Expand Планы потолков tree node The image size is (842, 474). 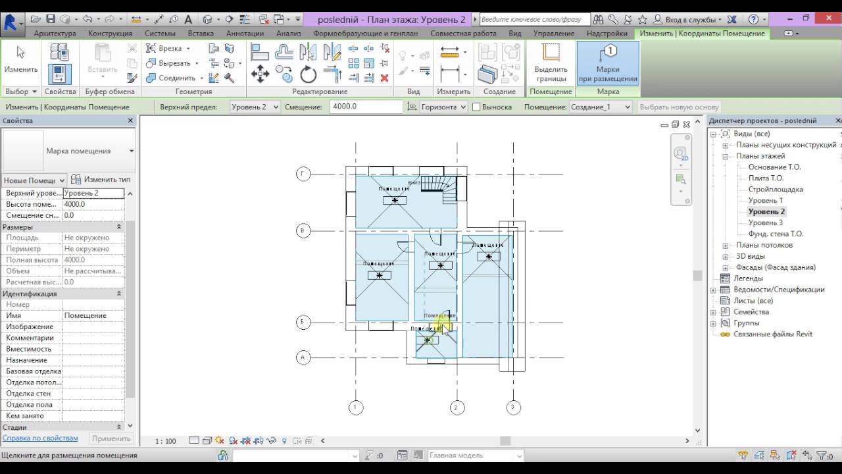[725, 246]
